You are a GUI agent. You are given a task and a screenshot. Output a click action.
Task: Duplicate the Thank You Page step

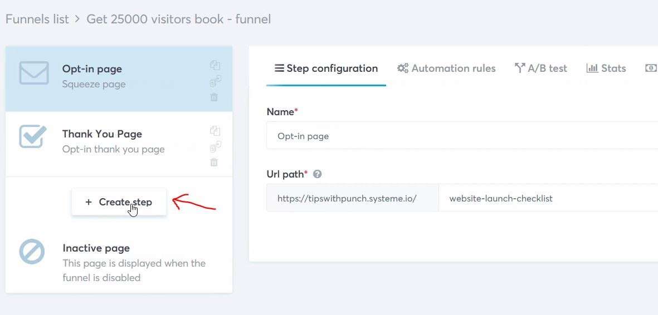[215, 130]
